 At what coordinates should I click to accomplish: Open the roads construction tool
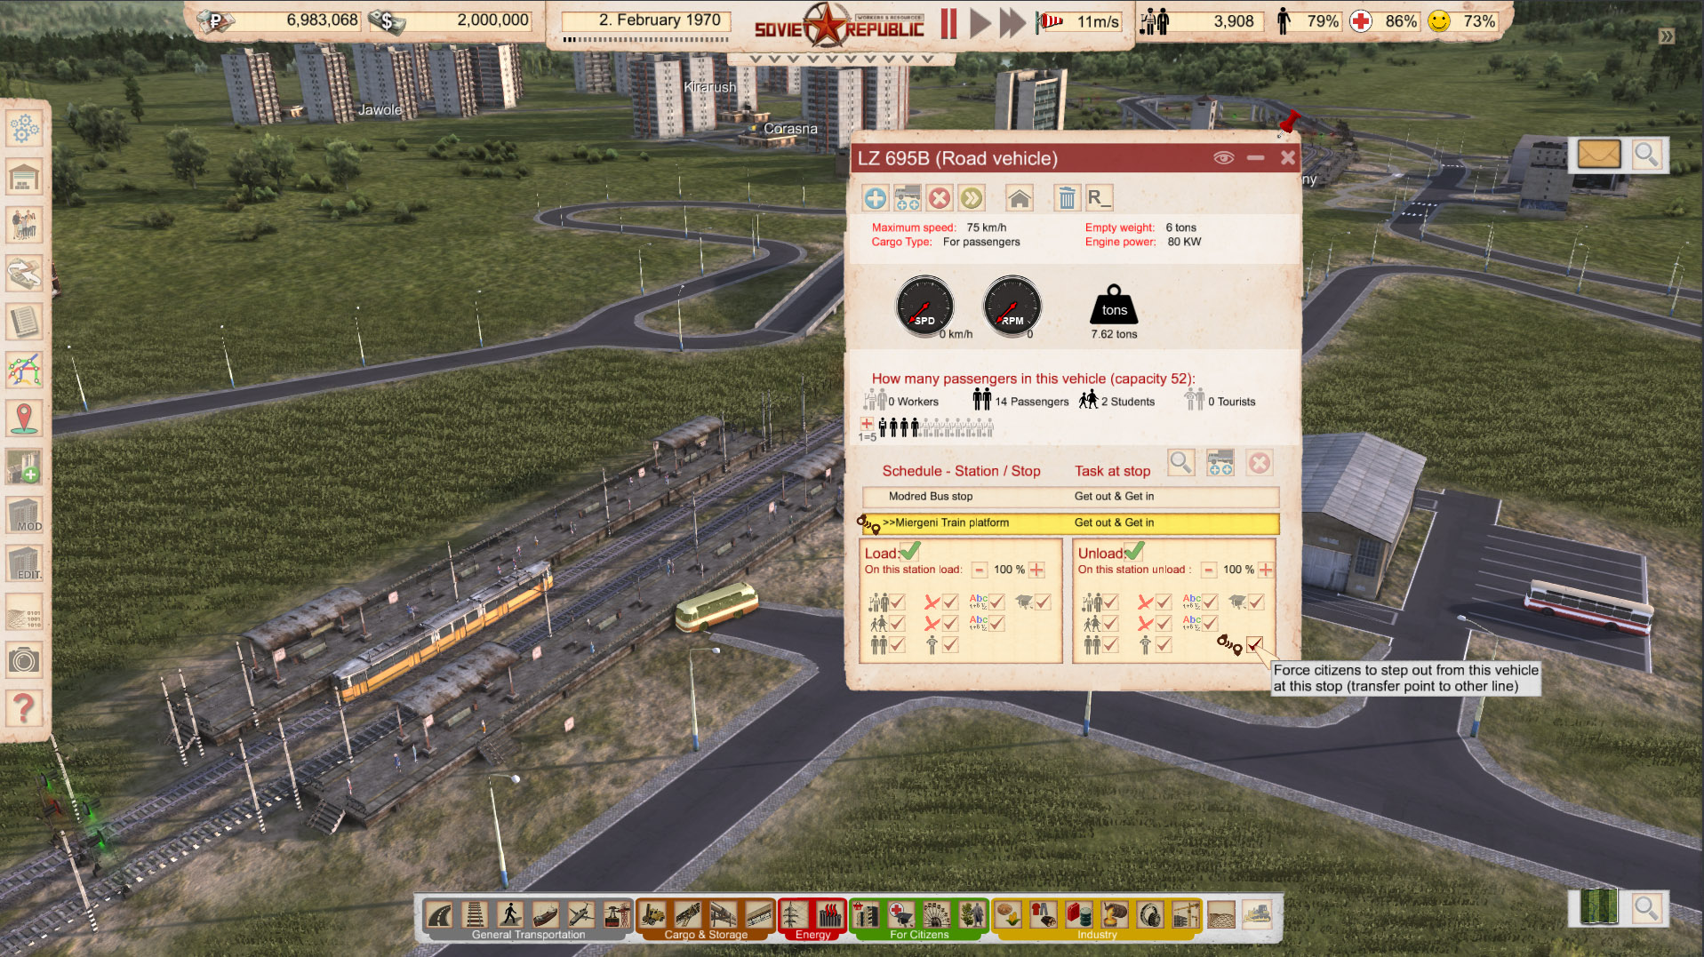[440, 914]
